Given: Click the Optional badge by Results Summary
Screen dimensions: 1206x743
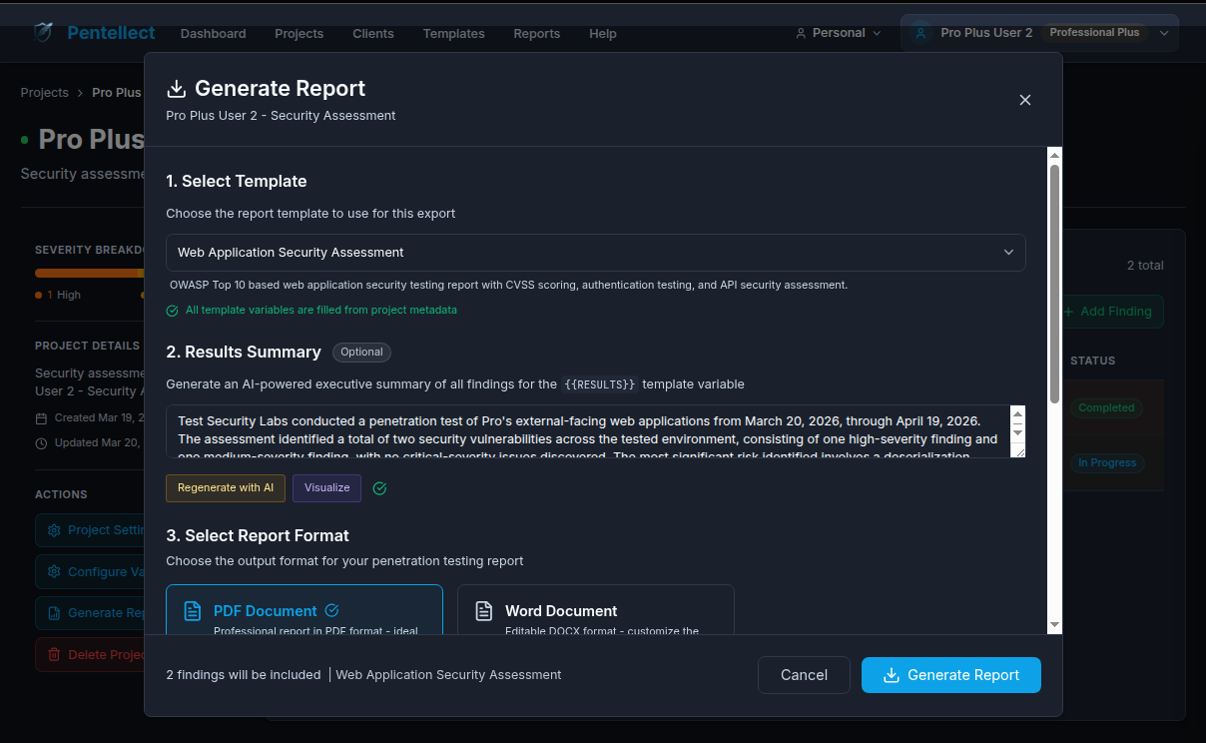Looking at the screenshot, I should coord(361,352).
